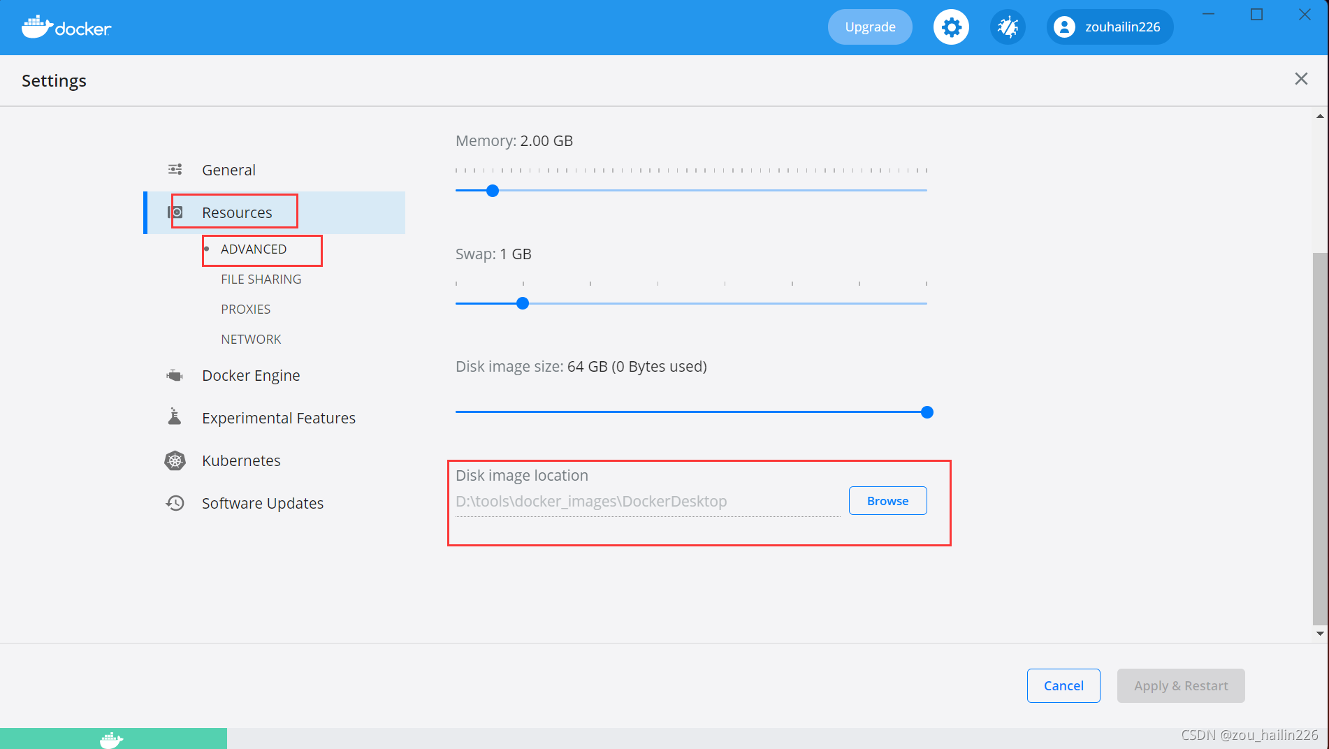The image size is (1329, 749).
Task: Open Docker Engine settings
Action: point(251,376)
